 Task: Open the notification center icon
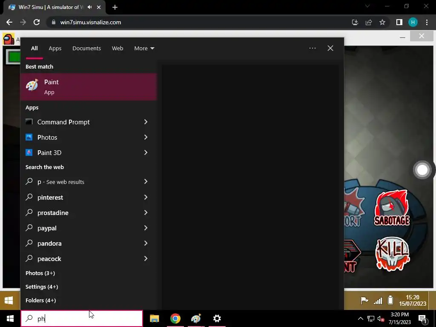point(422,318)
